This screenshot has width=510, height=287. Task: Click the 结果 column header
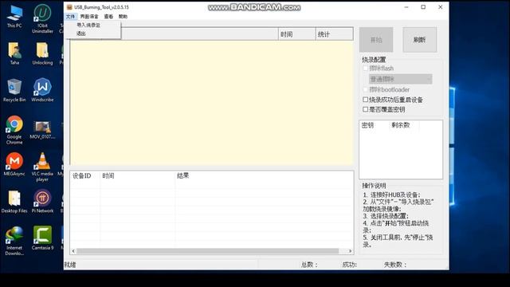264,175
